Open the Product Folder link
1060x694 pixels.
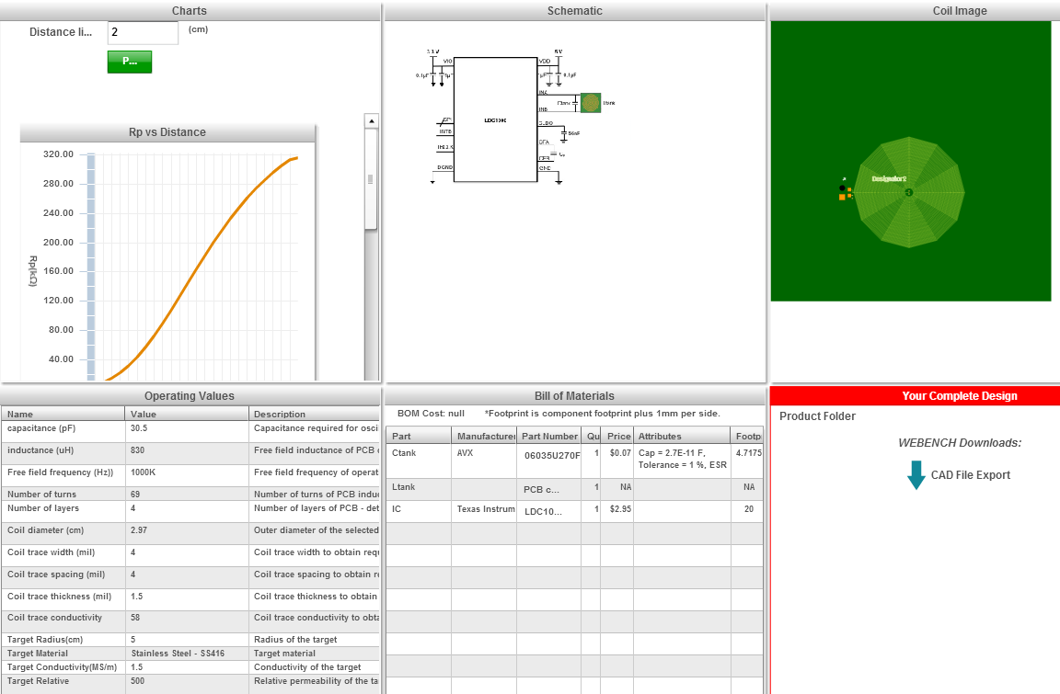(x=817, y=416)
